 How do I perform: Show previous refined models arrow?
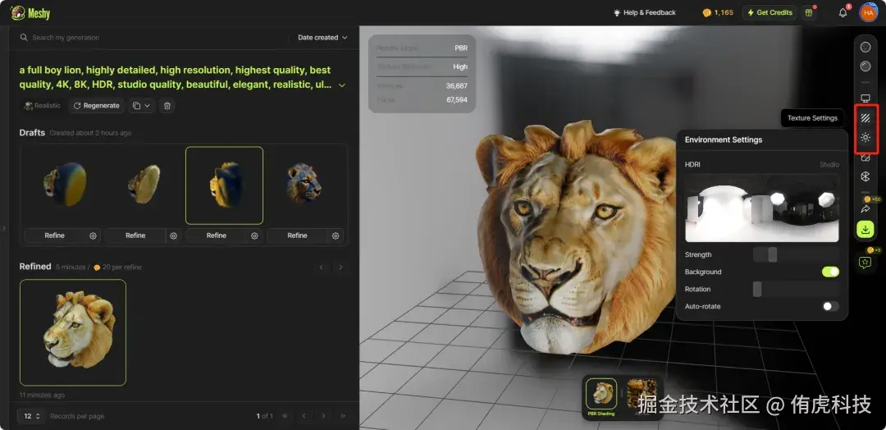point(322,268)
